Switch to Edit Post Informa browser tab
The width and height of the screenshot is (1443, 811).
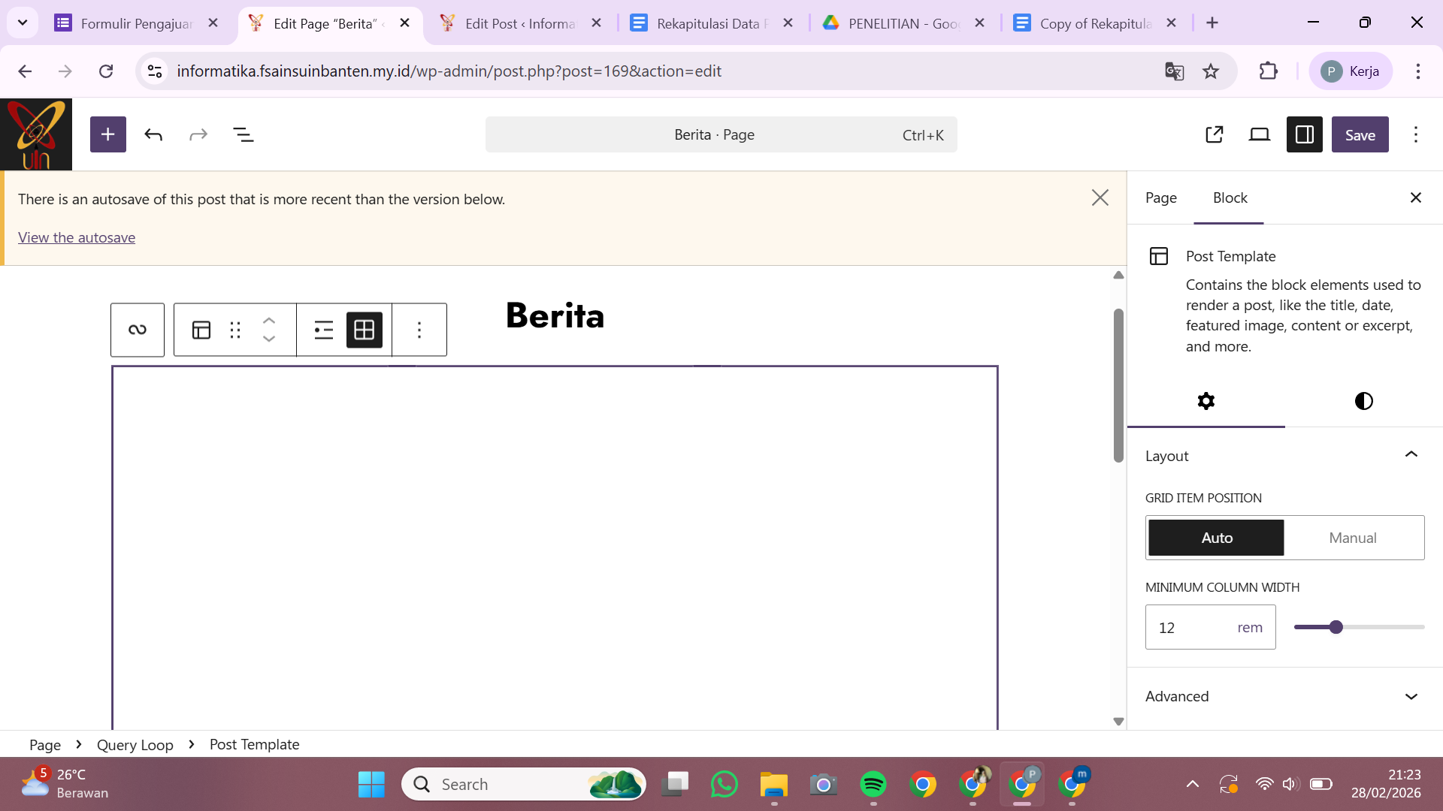tap(521, 23)
